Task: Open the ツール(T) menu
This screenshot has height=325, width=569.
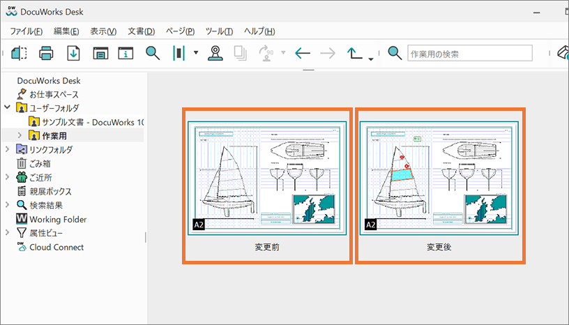Action: [x=219, y=31]
